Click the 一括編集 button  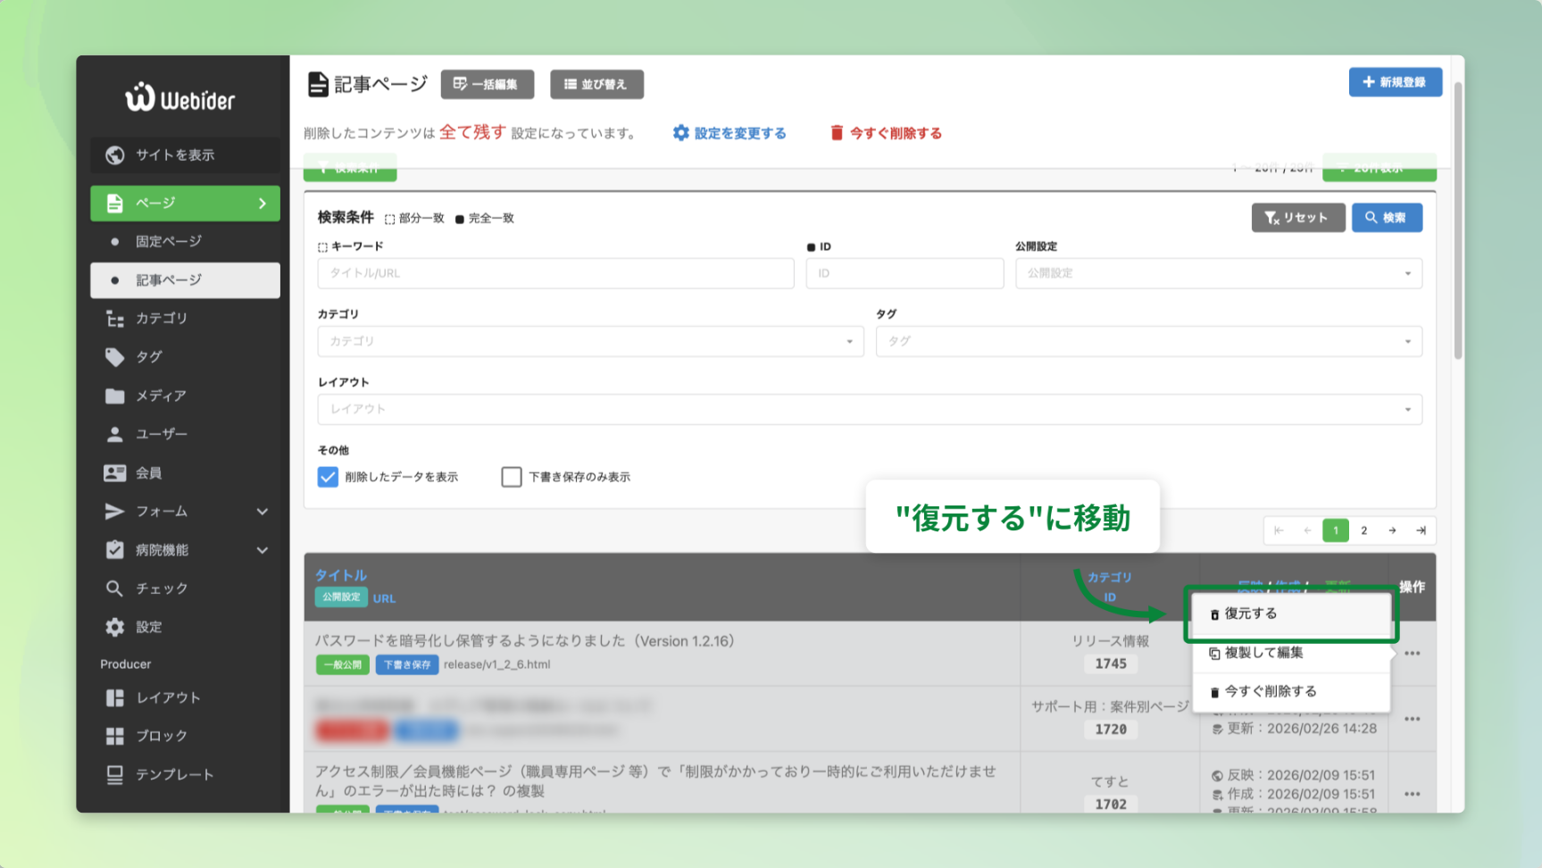[x=488, y=84]
